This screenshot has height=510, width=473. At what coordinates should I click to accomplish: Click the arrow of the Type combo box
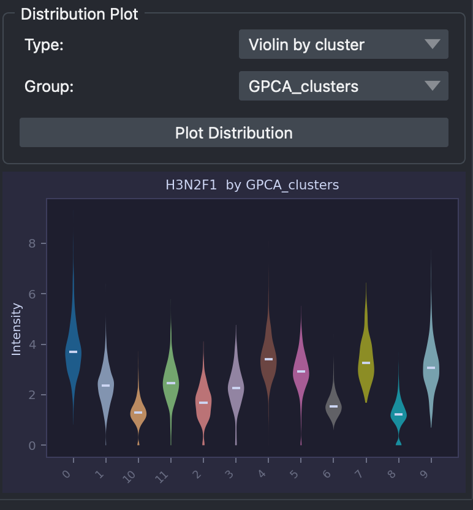(x=433, y=44)
